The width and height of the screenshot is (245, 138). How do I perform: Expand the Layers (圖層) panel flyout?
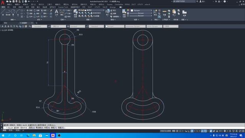[x=88, y=20]
